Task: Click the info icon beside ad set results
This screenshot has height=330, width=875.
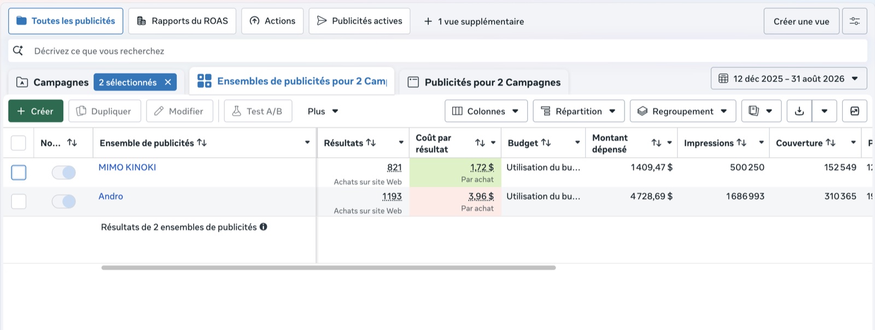Action: [264, 227]
